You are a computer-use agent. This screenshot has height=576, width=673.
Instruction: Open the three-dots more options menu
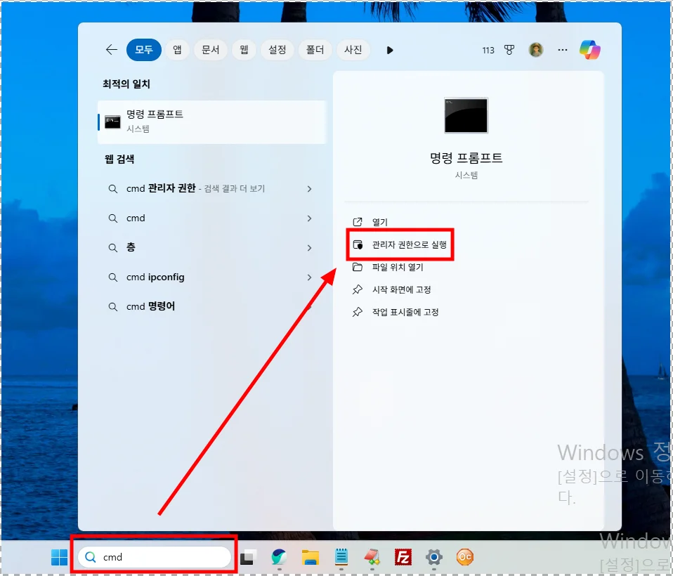click(562, 50)
